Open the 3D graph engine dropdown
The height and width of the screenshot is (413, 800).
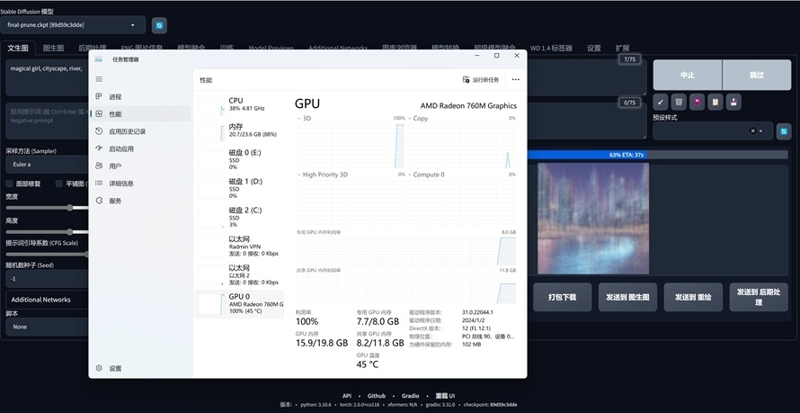304,119
